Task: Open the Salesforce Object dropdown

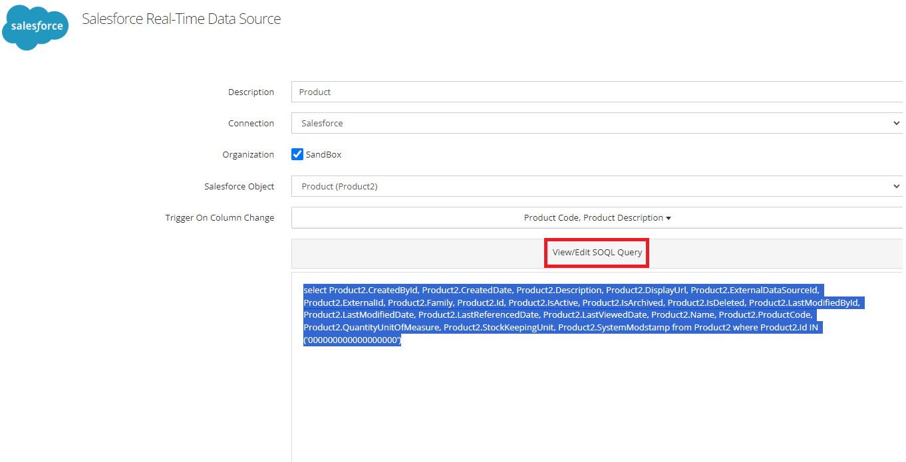Action: [598, 186]
